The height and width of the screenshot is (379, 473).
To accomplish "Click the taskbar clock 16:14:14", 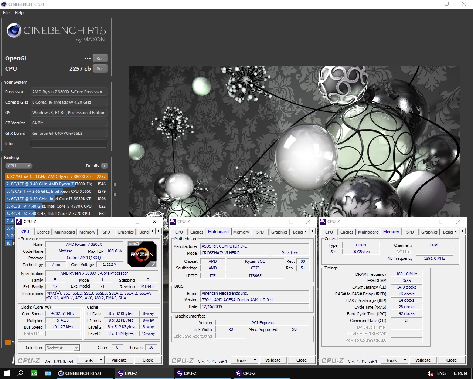I will tap(459, 373).
